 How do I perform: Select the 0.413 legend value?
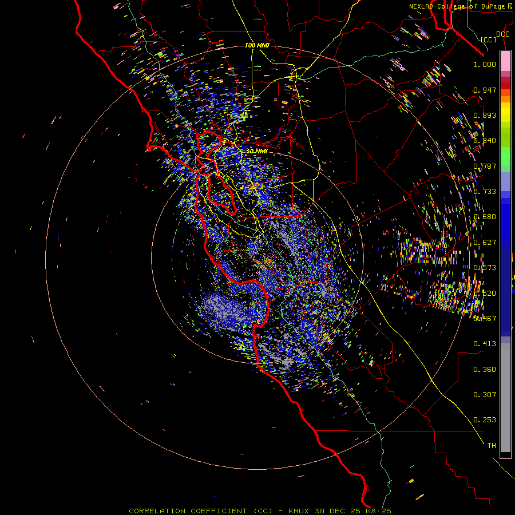pyautogui.click(x=485, y=344)
